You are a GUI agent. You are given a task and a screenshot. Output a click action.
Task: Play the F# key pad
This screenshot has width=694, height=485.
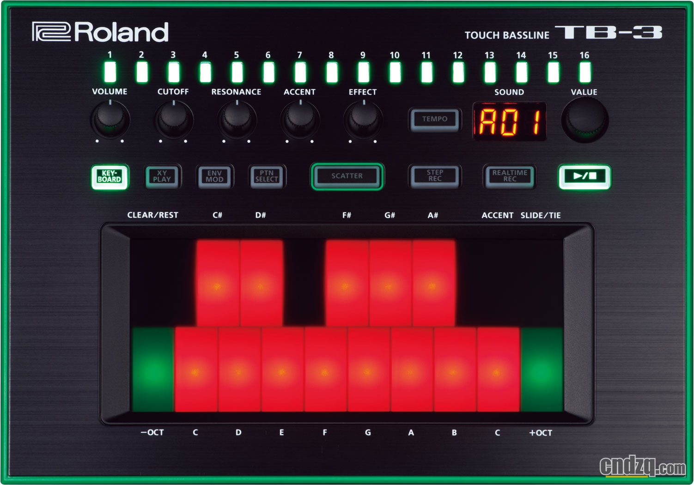pos(347,283)
